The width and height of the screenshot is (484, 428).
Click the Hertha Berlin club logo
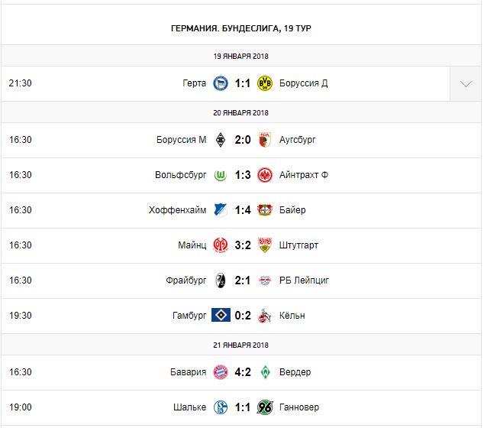pos(221,83)
